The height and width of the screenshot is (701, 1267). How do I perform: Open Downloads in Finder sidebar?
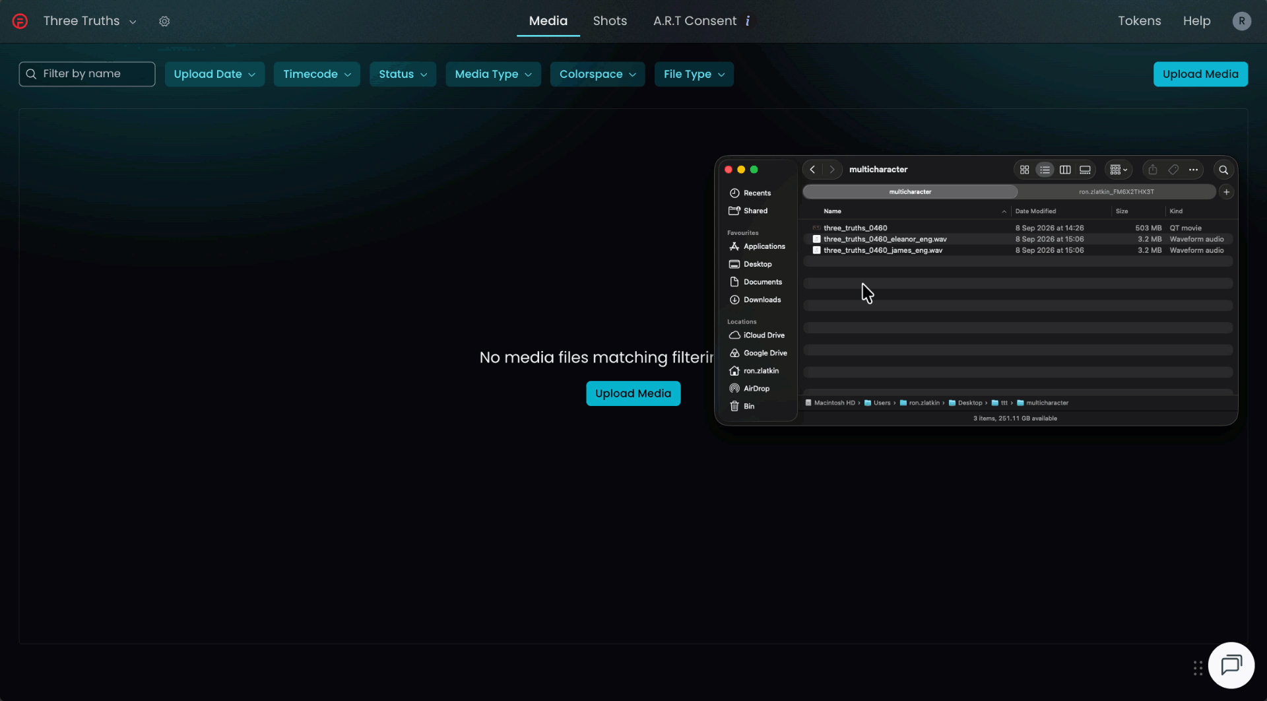[x=756, y=300]
